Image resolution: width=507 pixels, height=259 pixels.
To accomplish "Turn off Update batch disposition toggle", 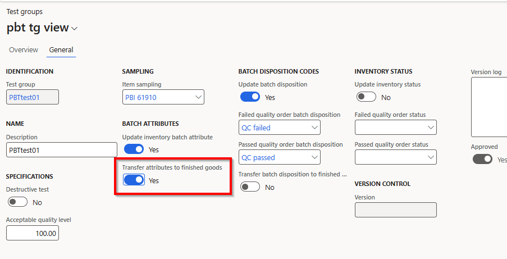I will (250, 97).
